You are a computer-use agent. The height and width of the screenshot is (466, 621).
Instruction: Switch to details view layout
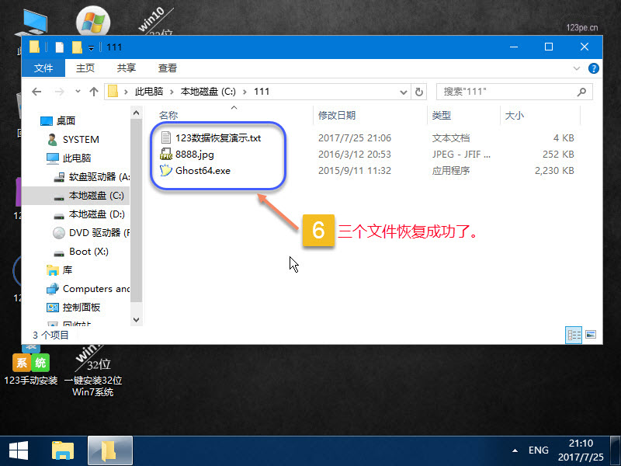coord(574,335)
